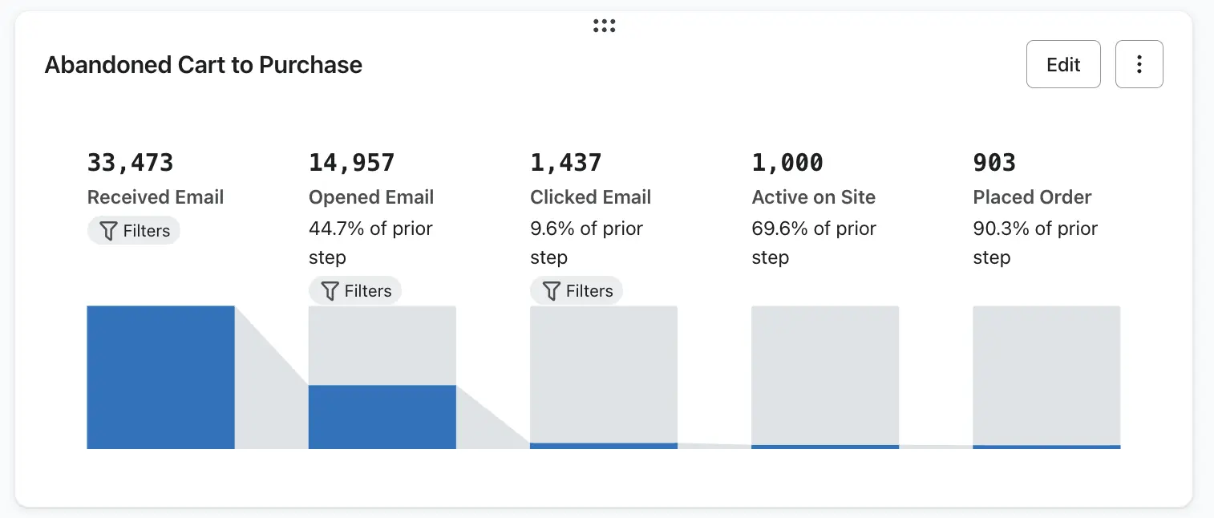The width and height of the screenshot is (1214, 518).
Task: Open Filters under Clicked Email
Action: (577, 290)
